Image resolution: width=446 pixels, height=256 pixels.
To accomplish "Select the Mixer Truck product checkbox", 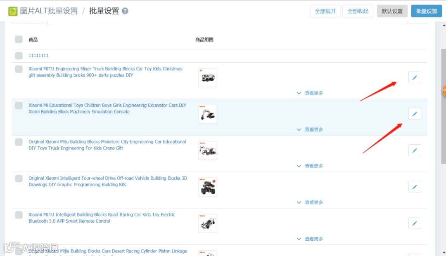I will click(x=19, y=69).
